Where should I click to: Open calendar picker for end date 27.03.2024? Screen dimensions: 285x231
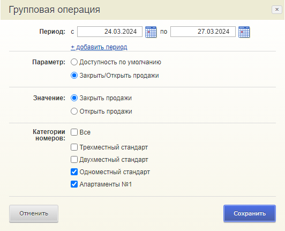(244, 32)
